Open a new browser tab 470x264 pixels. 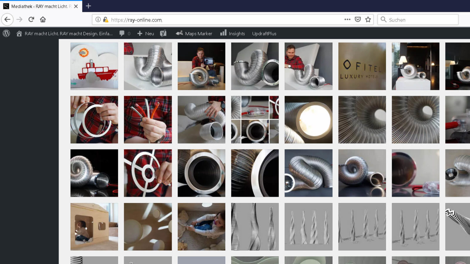point(88,6)
